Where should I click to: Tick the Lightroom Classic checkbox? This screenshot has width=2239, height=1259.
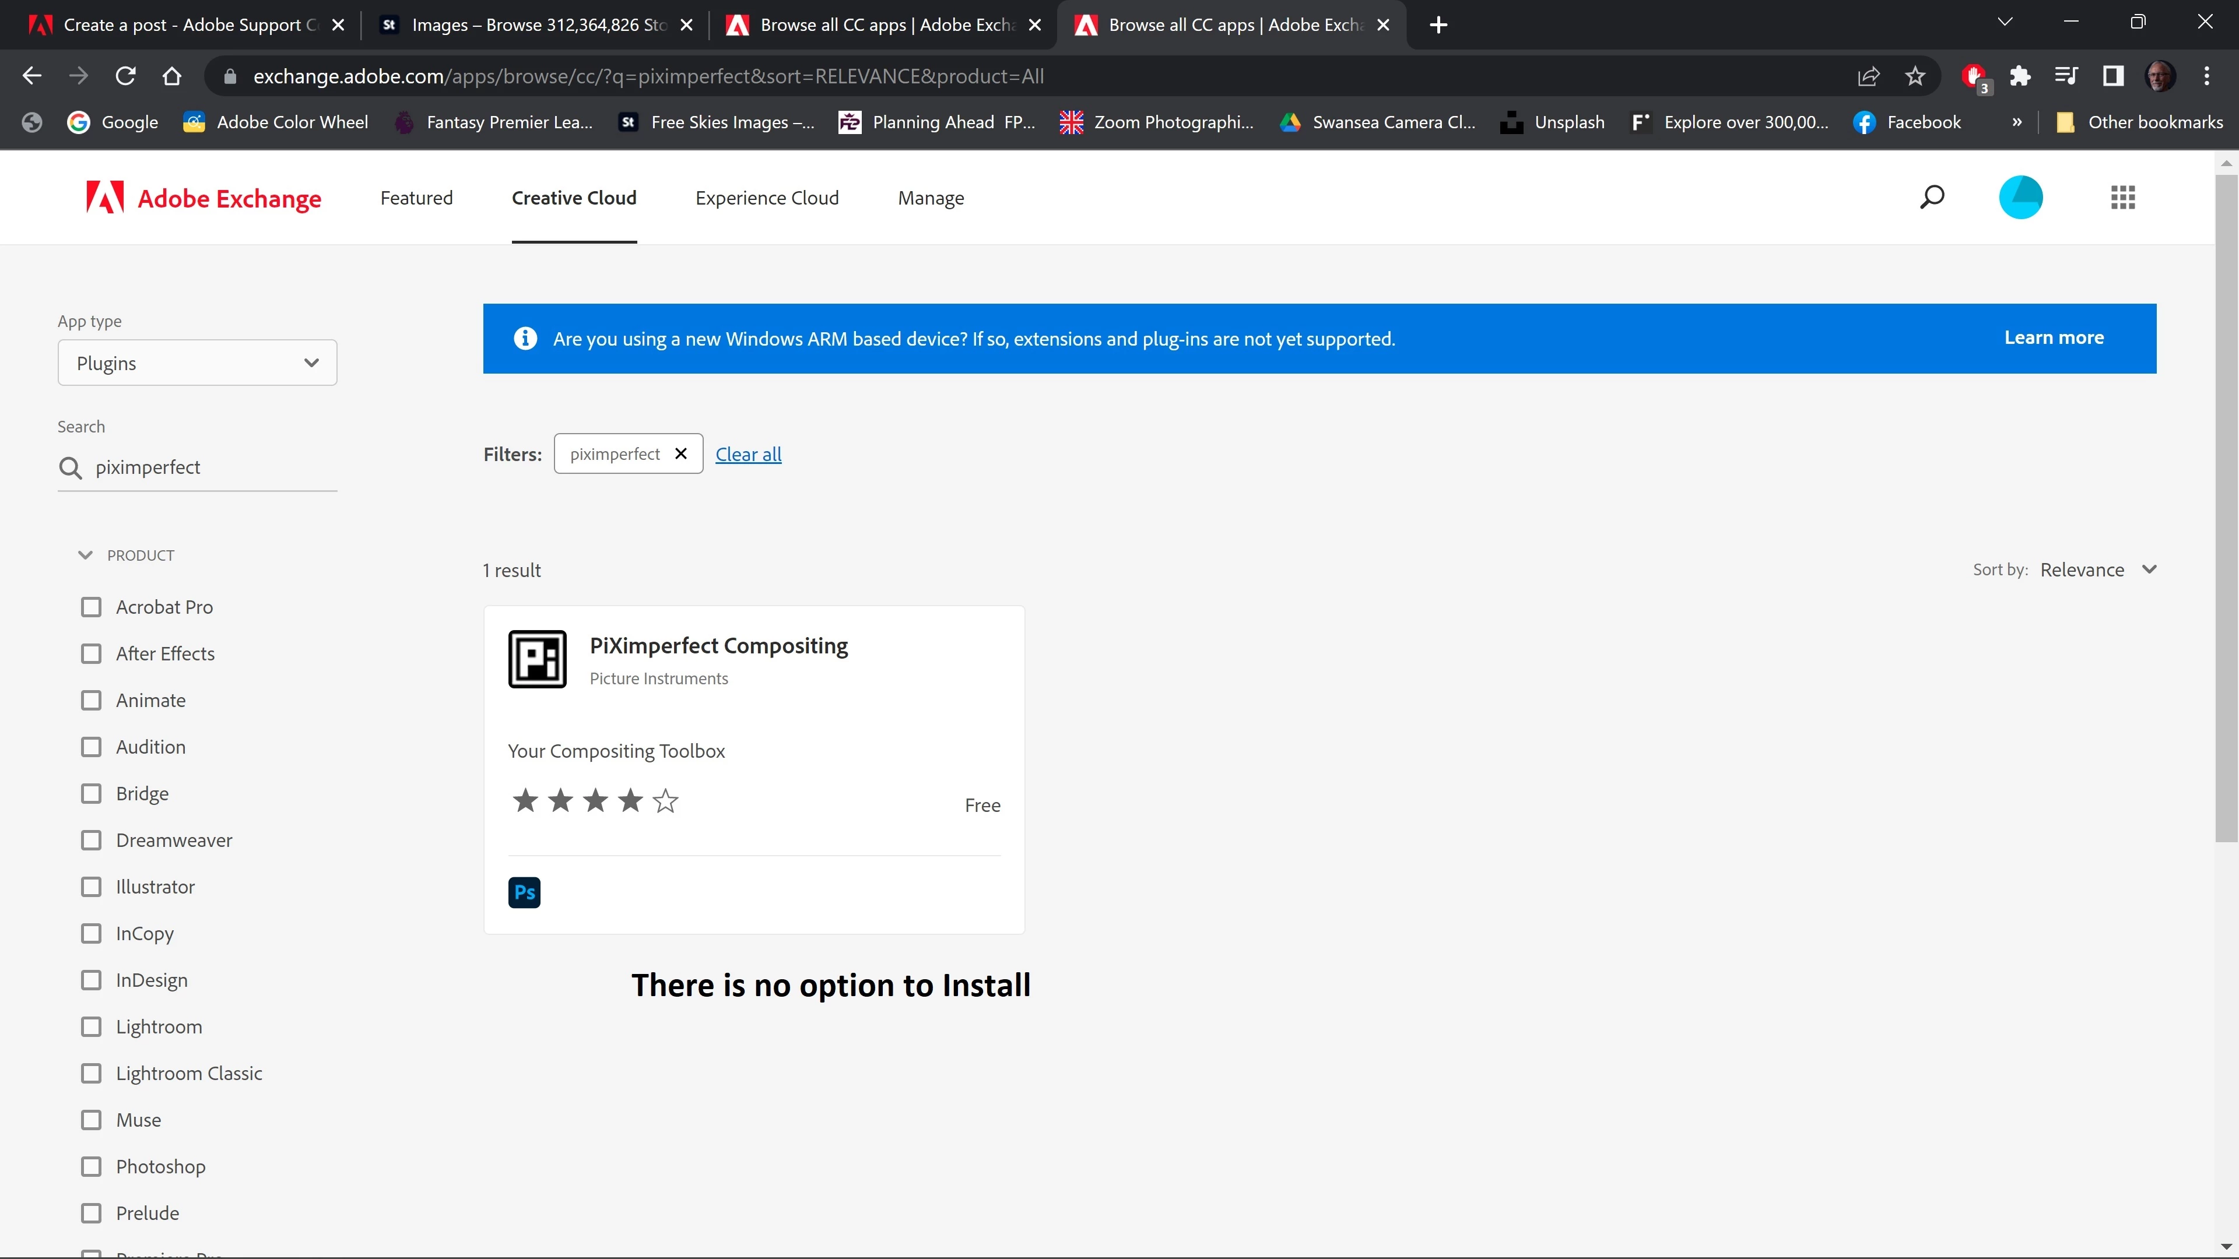coord(92,1073)
